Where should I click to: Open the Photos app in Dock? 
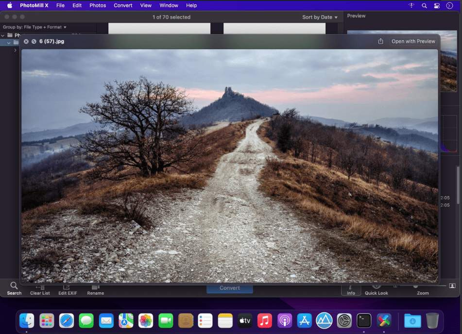pyautogui.click(x=146, y=320)
